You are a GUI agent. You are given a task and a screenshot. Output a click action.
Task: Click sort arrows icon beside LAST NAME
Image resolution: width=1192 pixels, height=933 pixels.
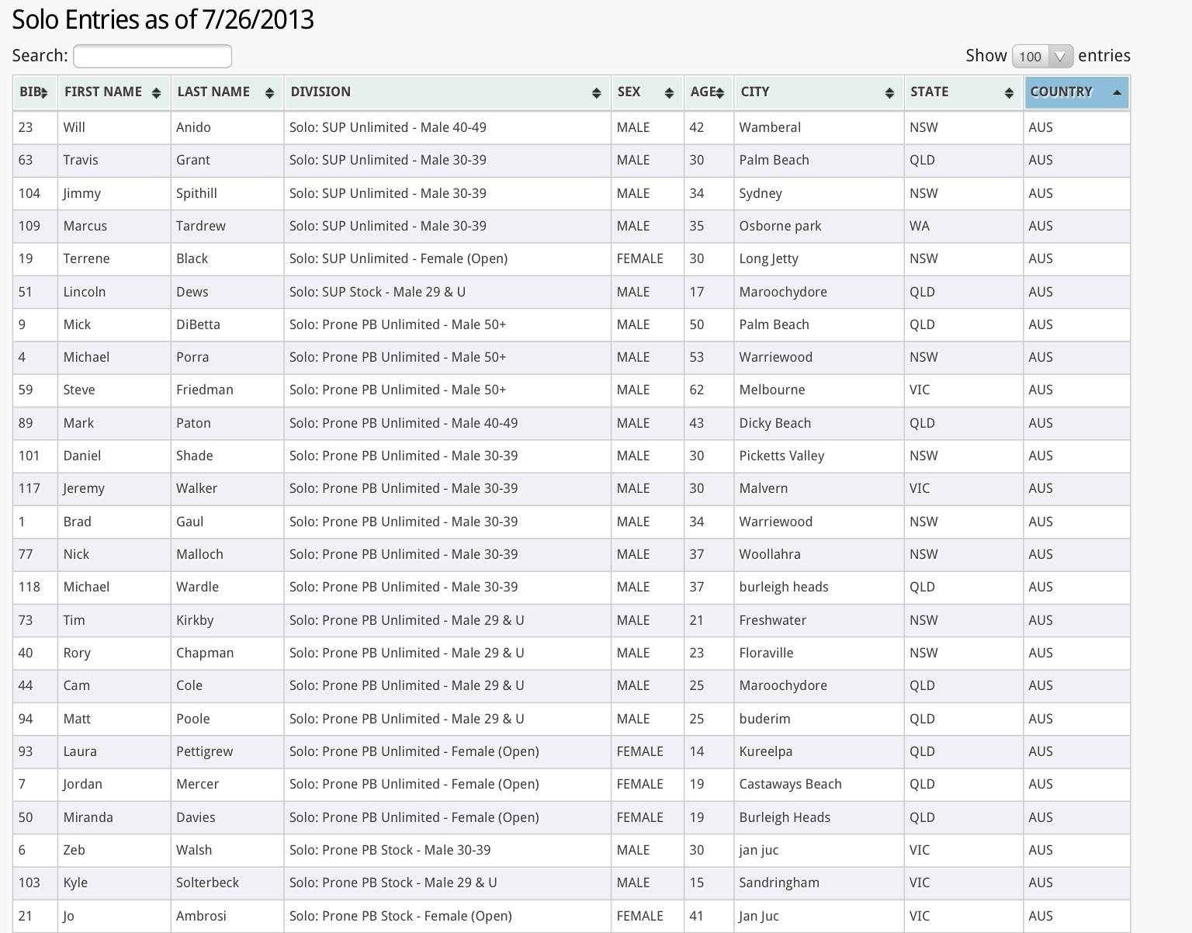[269, 93]
